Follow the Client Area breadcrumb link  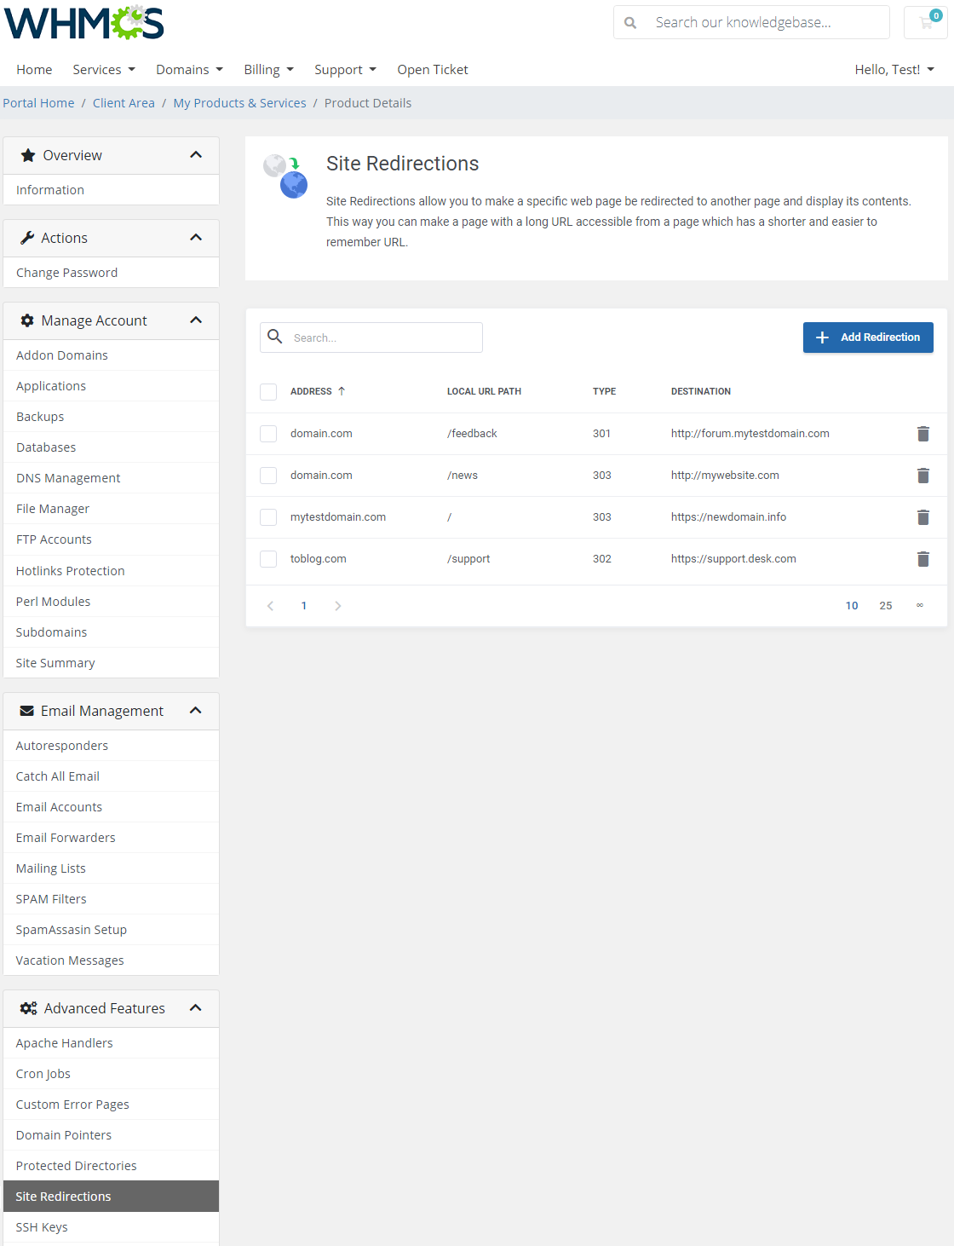pos(124,103)
